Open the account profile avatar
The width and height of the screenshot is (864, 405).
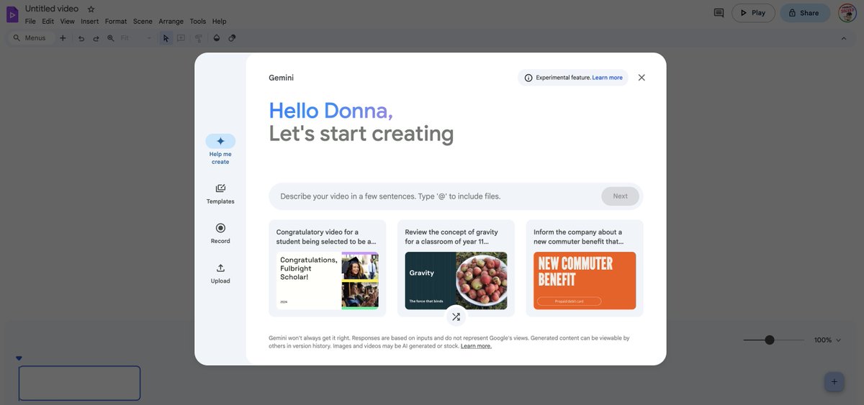tap(847, 13)
